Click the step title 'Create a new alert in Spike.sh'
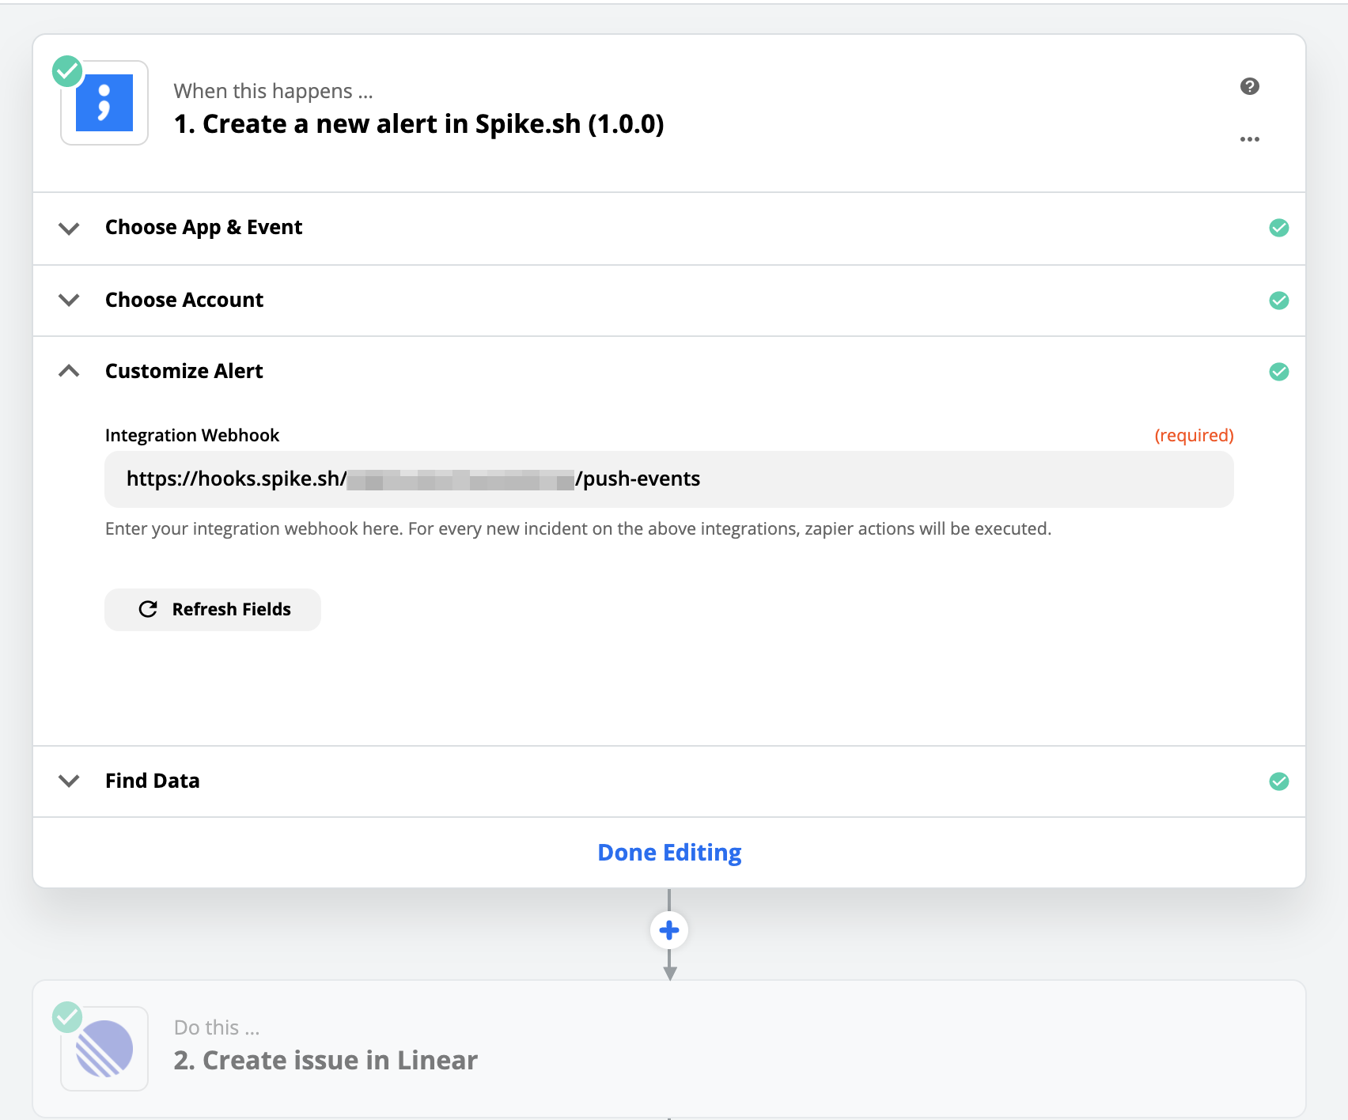This screenshot has width=1348, height=1120. [418, 124]
